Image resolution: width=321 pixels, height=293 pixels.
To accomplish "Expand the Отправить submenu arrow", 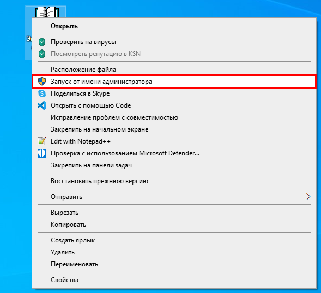I will tap(308, 197).
